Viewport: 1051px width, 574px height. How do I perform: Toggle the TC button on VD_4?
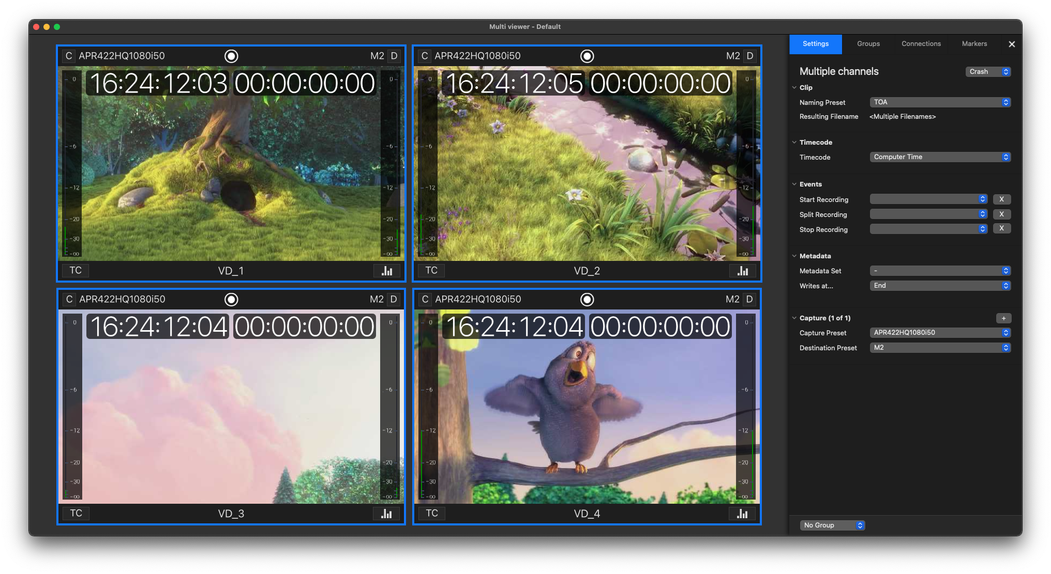432,513
